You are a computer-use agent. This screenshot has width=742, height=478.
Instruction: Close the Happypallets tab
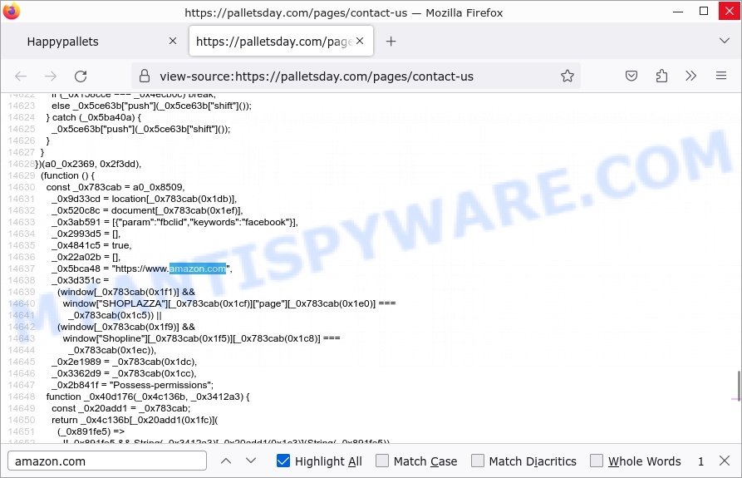pos(173,42)
